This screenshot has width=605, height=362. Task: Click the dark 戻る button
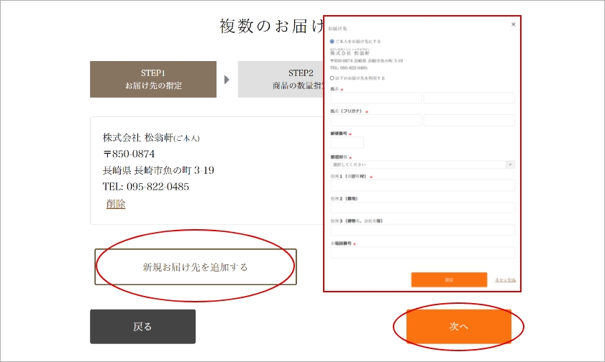pos(142,327)
